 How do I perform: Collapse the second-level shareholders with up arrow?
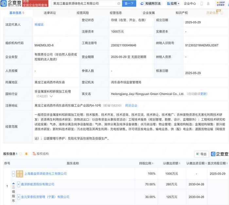[13, 183]
